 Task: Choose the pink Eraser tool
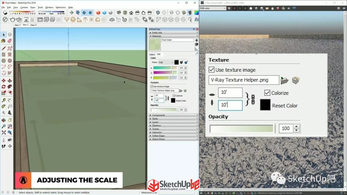(x=10, y=41)
